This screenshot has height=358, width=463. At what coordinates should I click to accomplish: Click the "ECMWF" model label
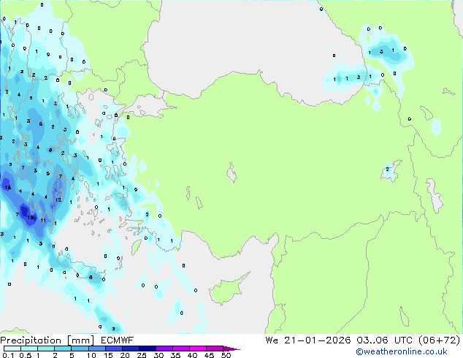(118, 340)
